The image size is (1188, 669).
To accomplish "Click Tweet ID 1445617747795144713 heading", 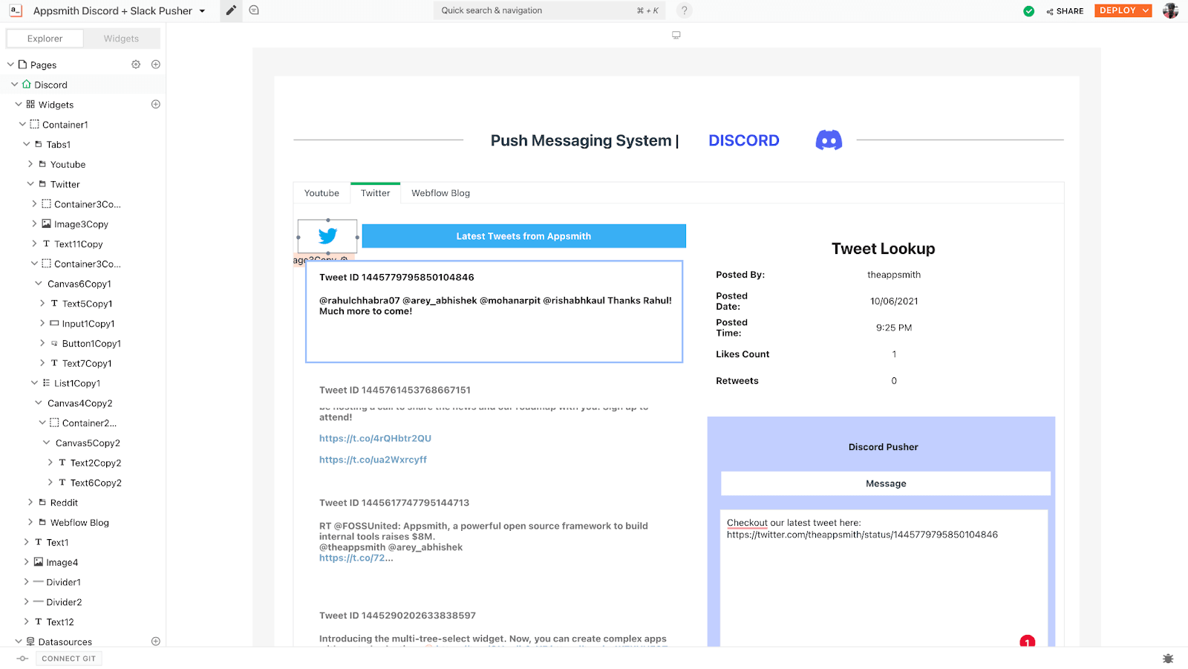I will 394,503.
